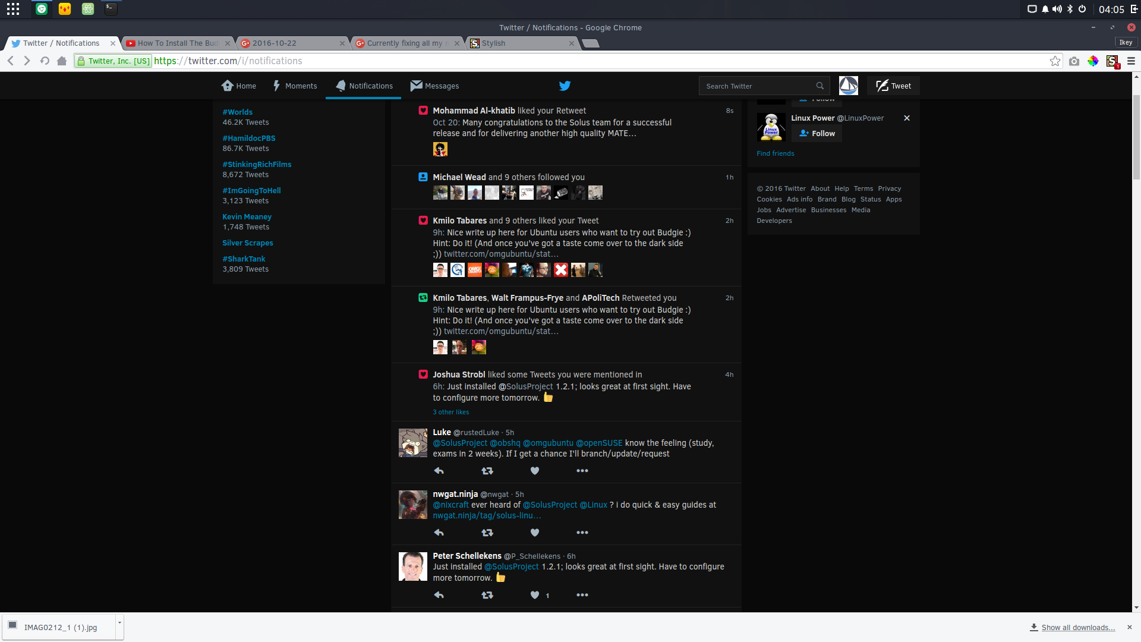Retweet nwgat.ninja's tweet
1141x642 pixels.
[487, 533]
